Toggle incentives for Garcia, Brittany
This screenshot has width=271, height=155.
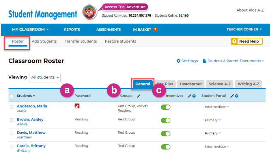(166, 147)
